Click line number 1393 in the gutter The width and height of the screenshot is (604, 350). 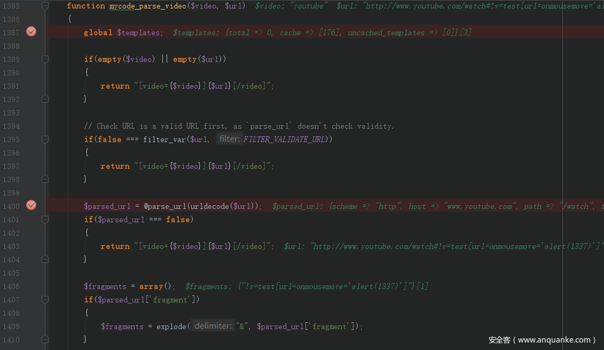point(11,113)
